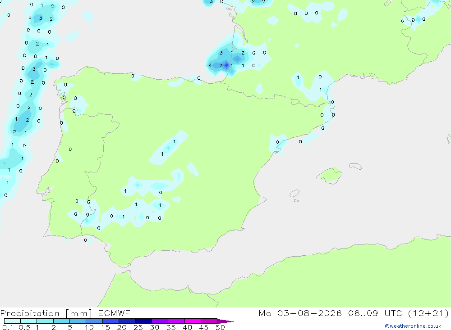Click the legend label "0.1"
Viewport: 451px width, 330px height.
tap(8, 327)
